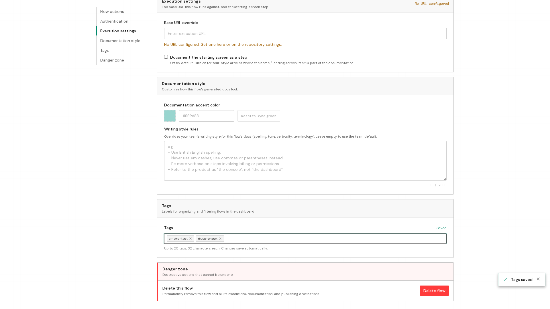This screenshot has height=309, width=550.
Task: Click the Danger zone panel header
Action: (305, 272)
